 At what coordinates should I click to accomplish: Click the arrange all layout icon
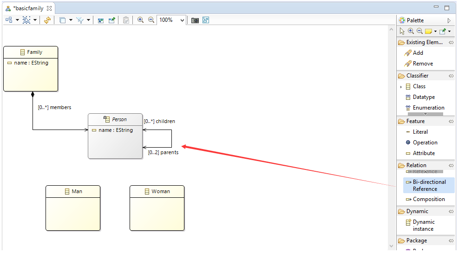(x=9, y=20)
